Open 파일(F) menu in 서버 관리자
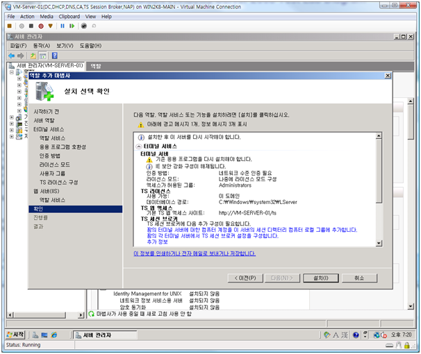 [x=19, y=46]
